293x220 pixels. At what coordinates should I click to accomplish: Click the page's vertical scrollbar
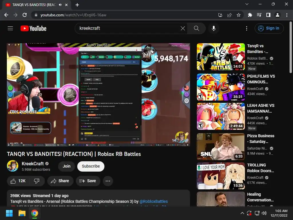tap(291, 47)
